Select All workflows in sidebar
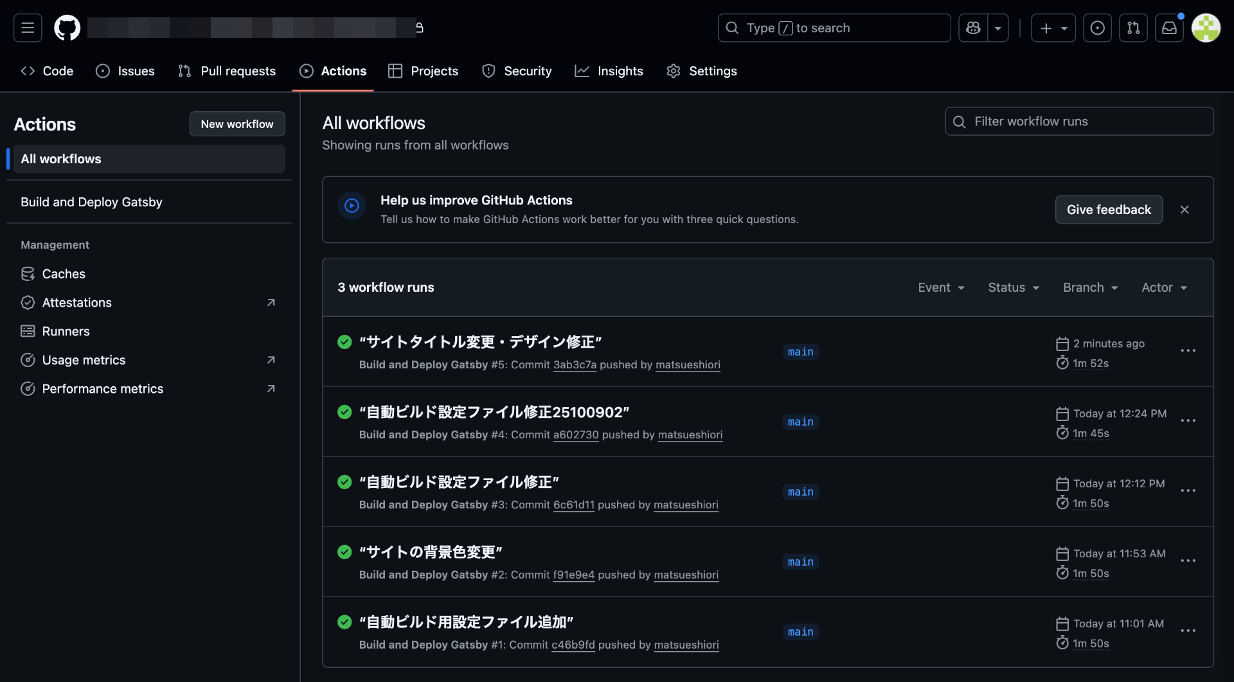 [x=149, y=159]
